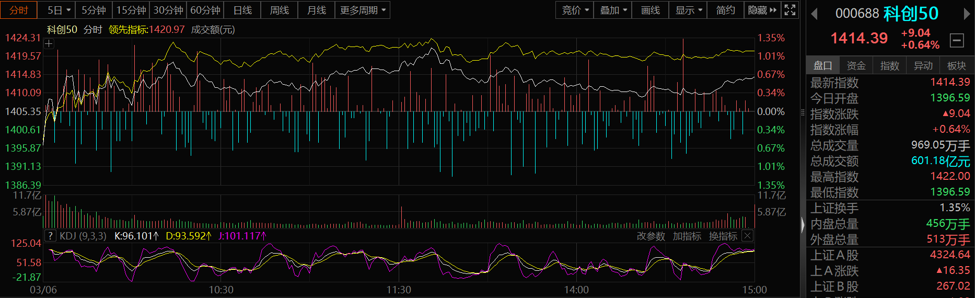The width and height of the screenshot is (975, 298).
Task: Go to next stock with right arrow
Action: point(967,14)
